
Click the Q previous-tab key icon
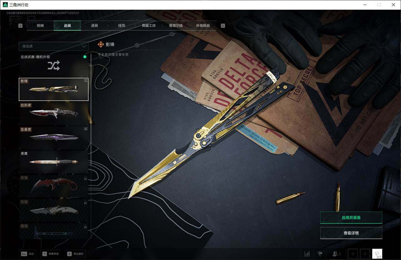pos(20,26)
